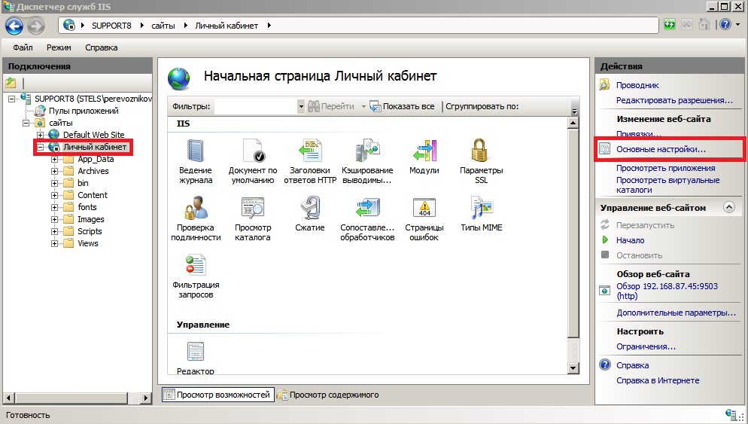
Task: Select Пулы приложений in the tree
Action: 84,111
